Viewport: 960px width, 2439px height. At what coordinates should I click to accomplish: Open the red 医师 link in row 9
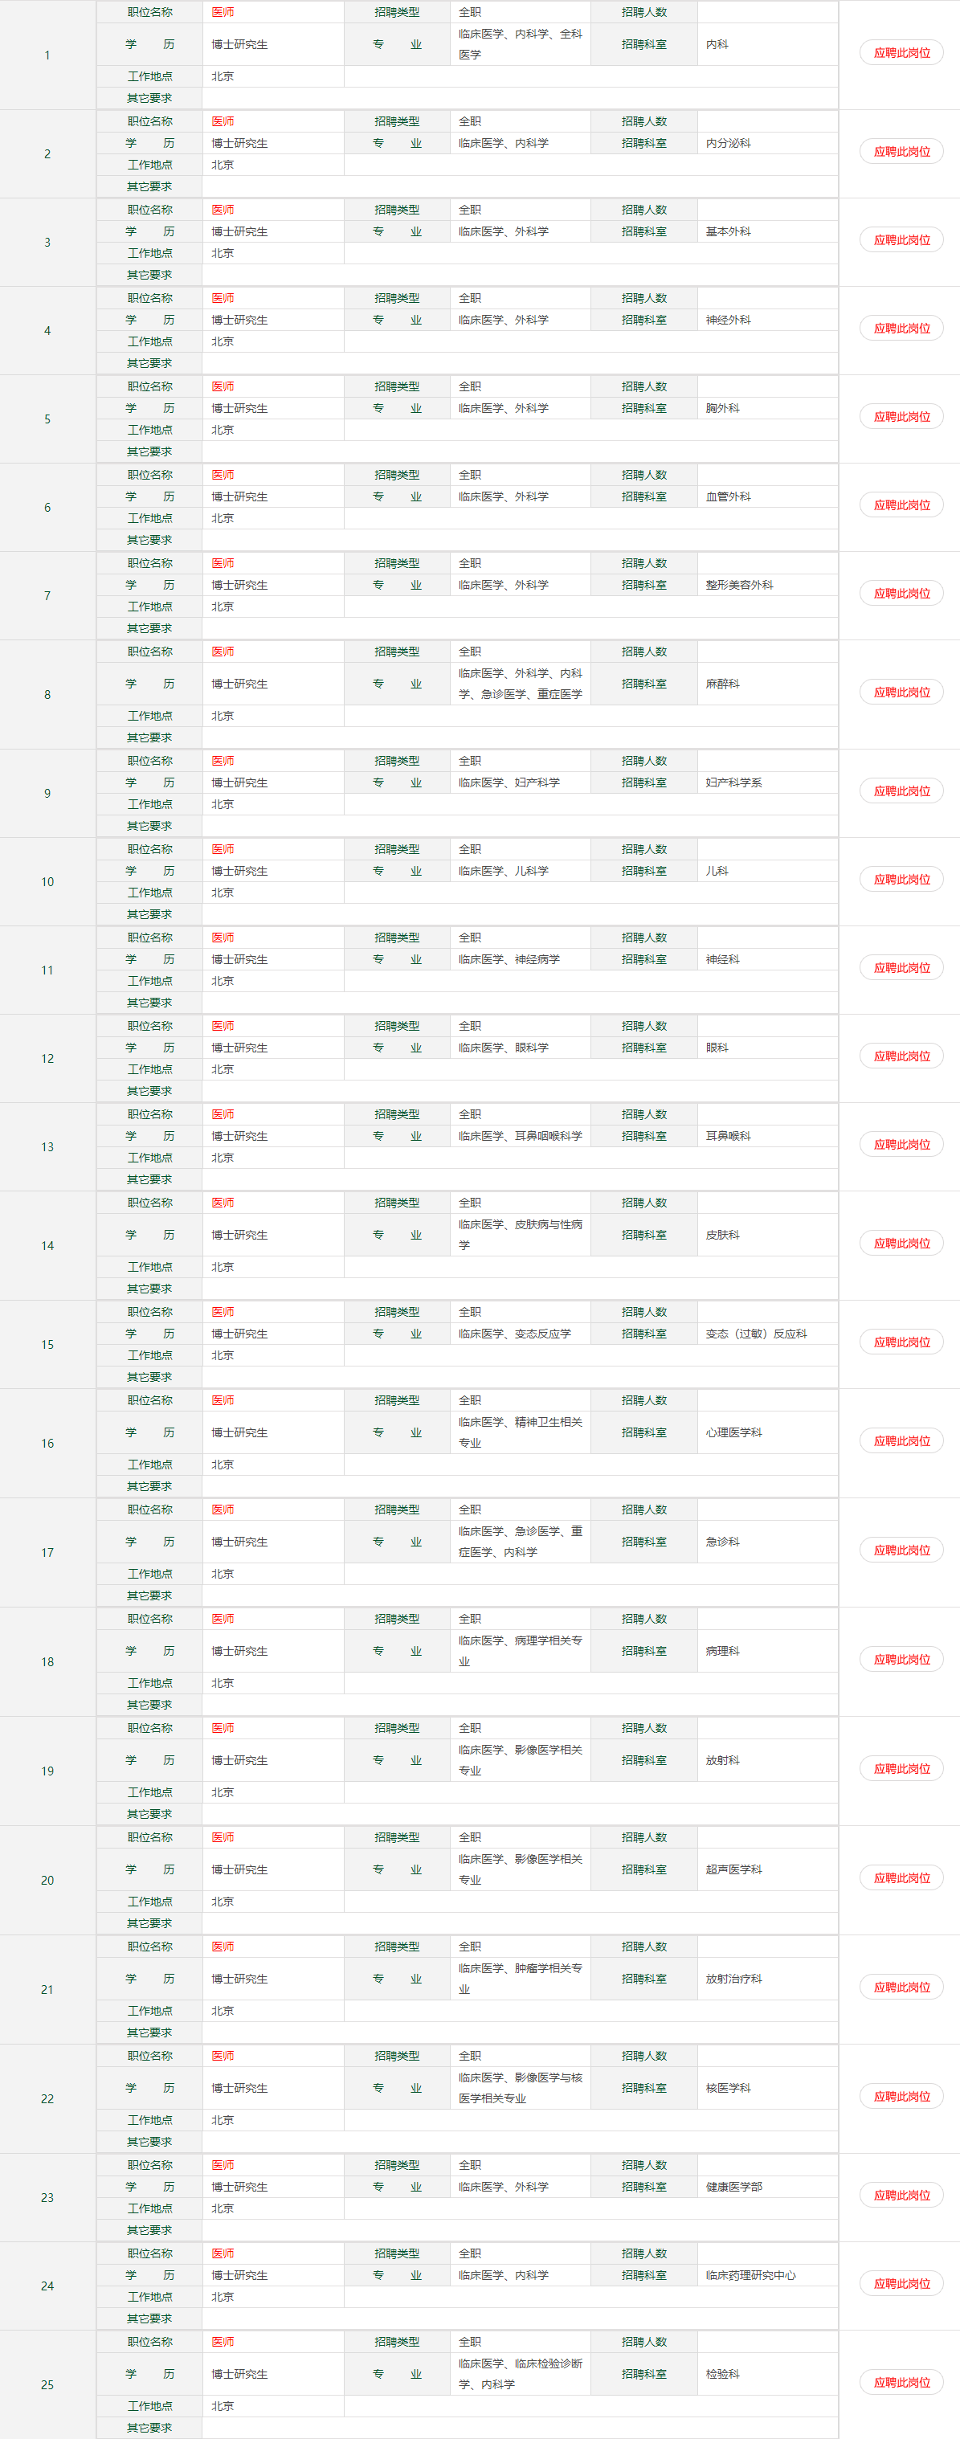tap(223, 762)
